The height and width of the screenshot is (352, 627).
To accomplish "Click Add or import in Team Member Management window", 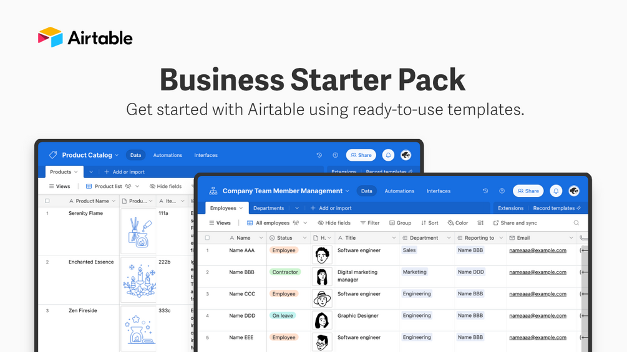I will [x=331, y=208].
